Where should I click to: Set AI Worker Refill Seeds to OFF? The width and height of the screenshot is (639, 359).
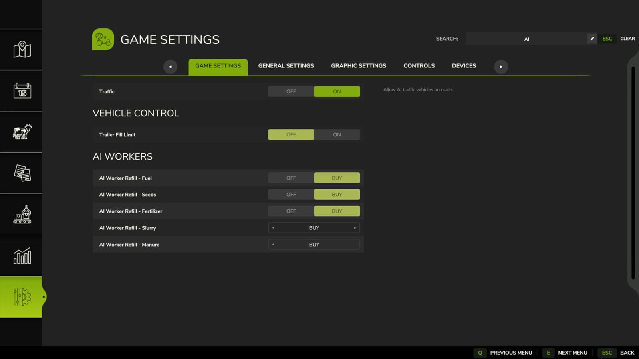coord(291,195)
